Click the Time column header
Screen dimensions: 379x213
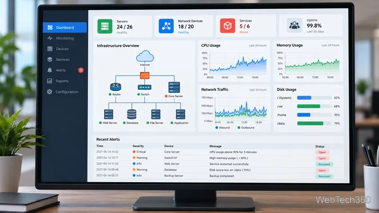[x=99, y=146]
